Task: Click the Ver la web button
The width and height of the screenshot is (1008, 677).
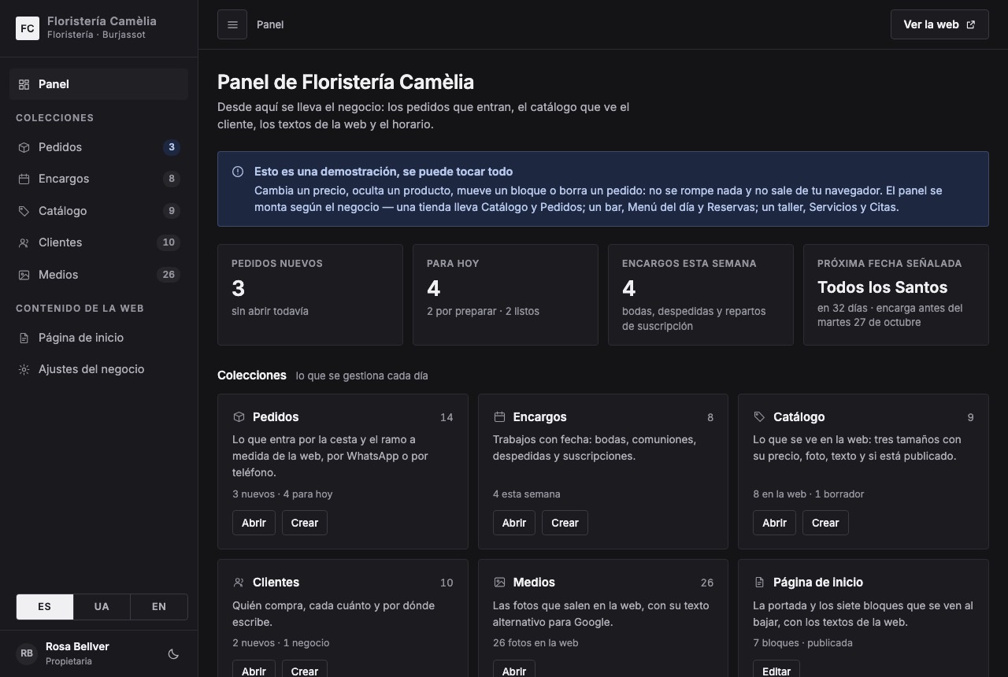Action: 939,24
